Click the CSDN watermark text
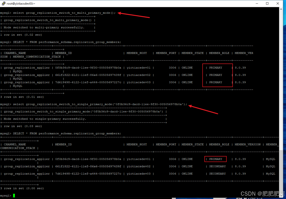The height and width of the screenshot is (199, 286). tap(259, 193)
